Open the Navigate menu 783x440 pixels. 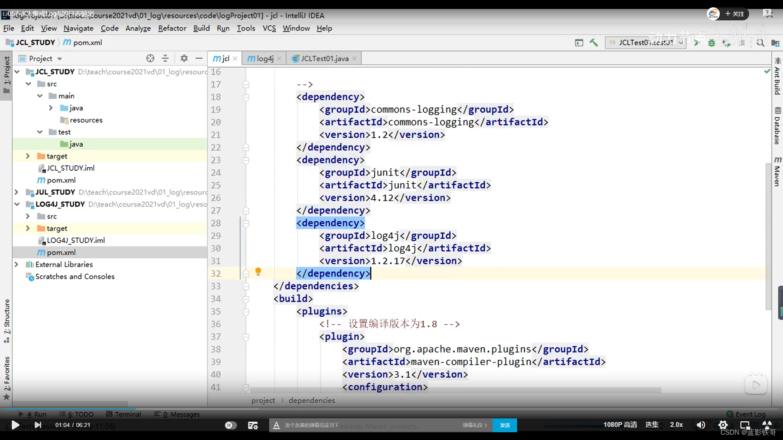point(78,28)
